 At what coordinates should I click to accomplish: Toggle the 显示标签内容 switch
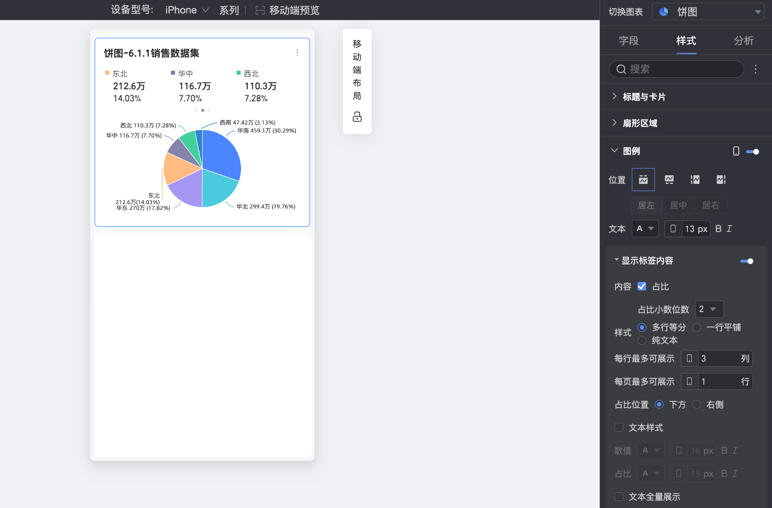coord(747,261)
